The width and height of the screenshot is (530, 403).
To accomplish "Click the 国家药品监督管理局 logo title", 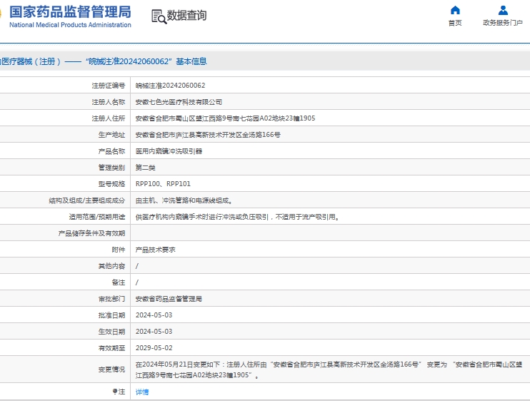I will click(70, 12).
